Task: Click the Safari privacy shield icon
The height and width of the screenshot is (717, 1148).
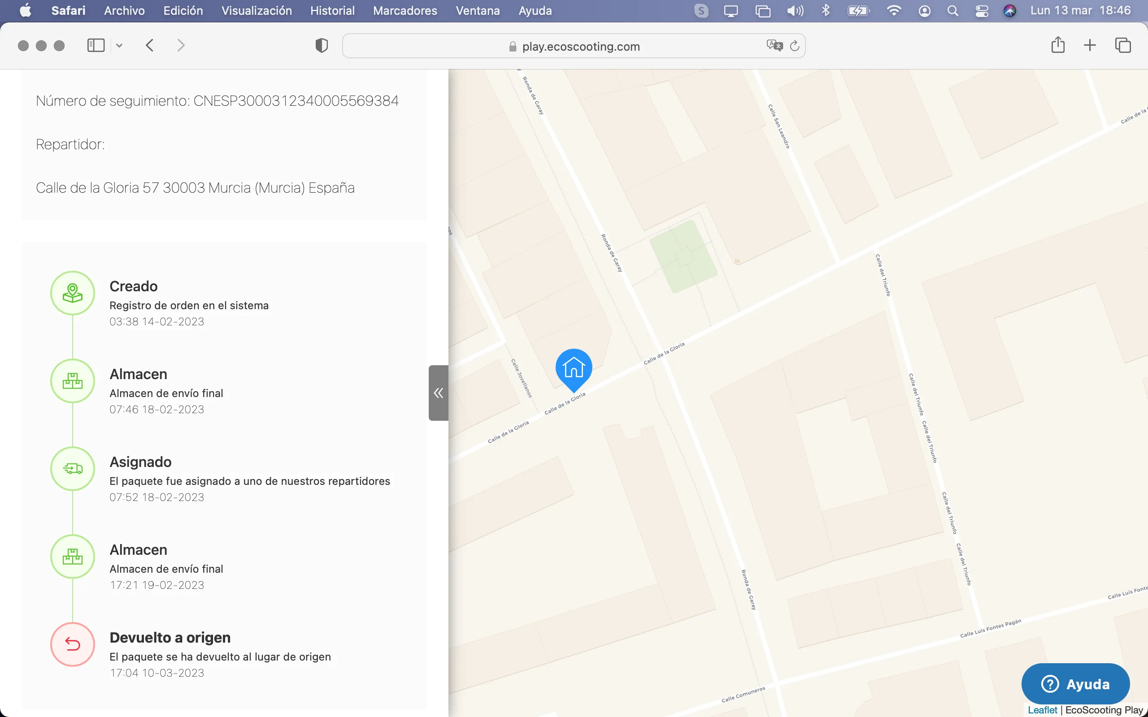Action: pos(322,46)
